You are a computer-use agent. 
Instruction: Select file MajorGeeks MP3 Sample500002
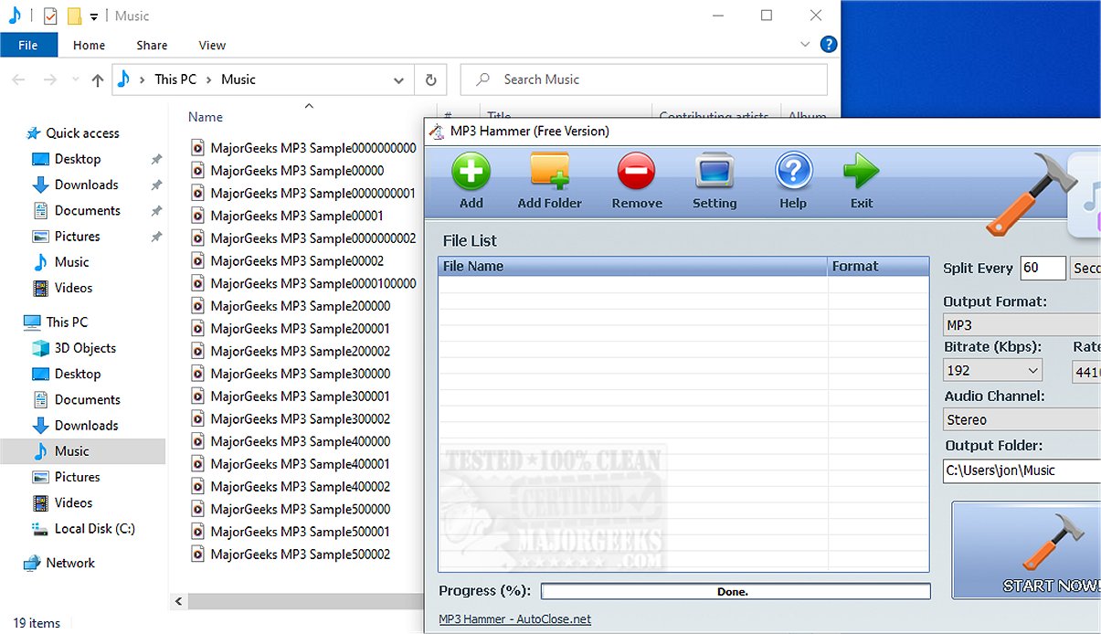pyautogui.click(x=291, y=555)
